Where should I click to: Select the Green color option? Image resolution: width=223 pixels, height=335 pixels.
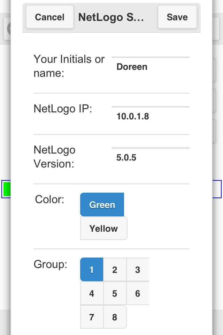102,204
